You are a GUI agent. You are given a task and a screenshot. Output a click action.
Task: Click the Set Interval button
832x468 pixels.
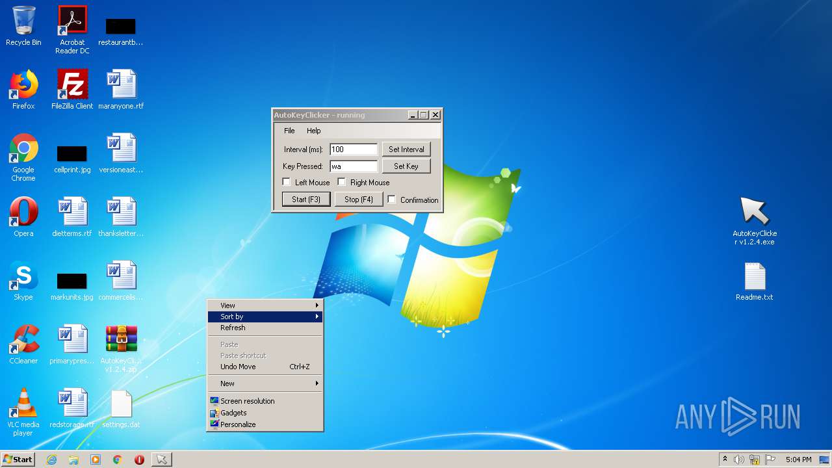coord(406,149)
